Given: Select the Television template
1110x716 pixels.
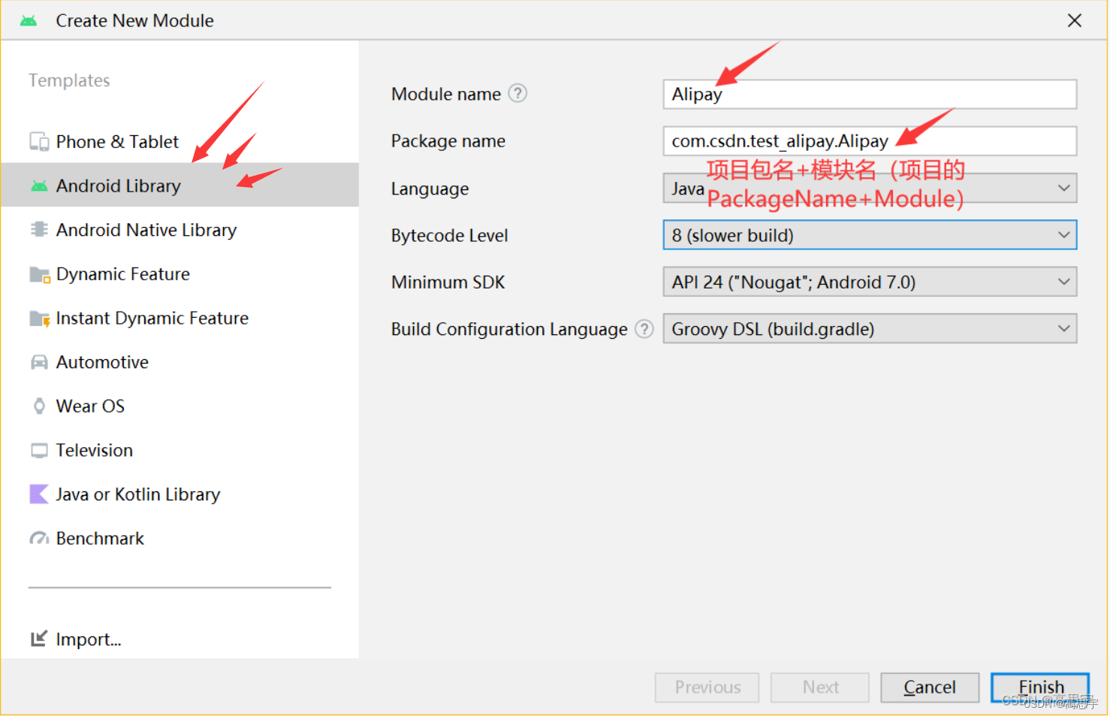Looking at the screenshot, I should click(x=179, y=451).
